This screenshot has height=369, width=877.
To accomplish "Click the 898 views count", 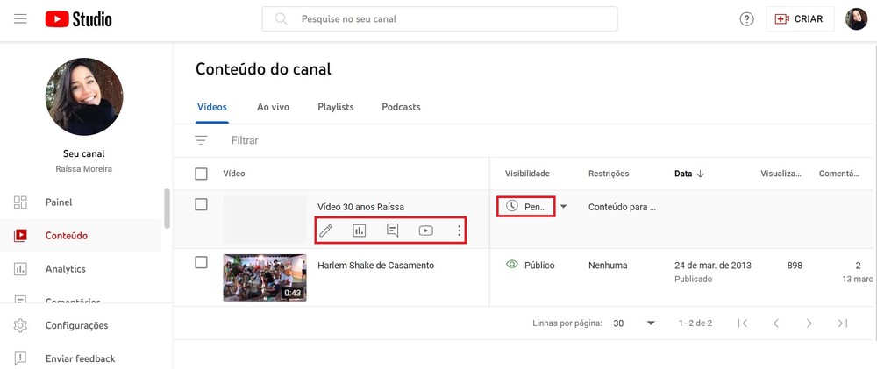I will pyautogui.click(x=795, y=266).
